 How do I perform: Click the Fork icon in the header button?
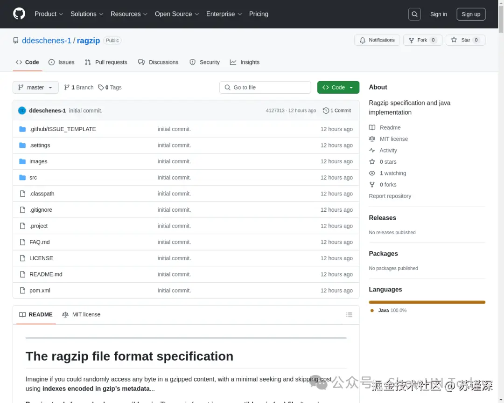(411, 40)
